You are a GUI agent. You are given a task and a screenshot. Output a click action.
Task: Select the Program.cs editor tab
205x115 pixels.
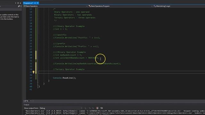pyautogui.click(x=28, y=3)
